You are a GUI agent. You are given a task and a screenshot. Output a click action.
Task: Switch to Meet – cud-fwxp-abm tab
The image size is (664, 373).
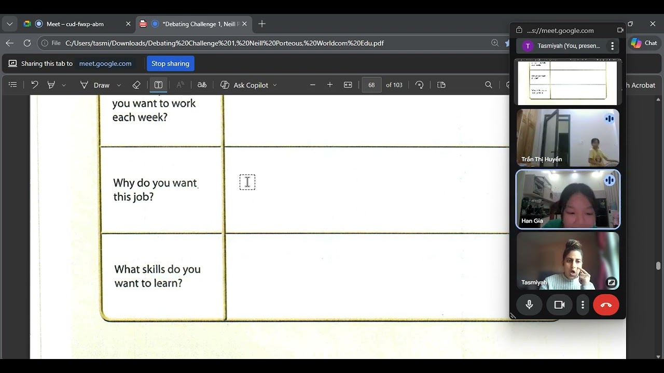click(x=75, y=24)
